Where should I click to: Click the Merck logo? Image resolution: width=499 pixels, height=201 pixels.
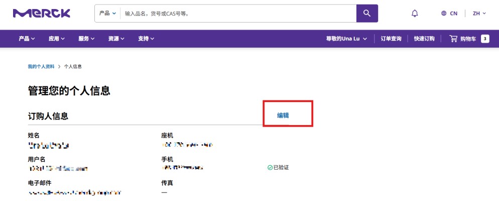[x=41, y=13]
